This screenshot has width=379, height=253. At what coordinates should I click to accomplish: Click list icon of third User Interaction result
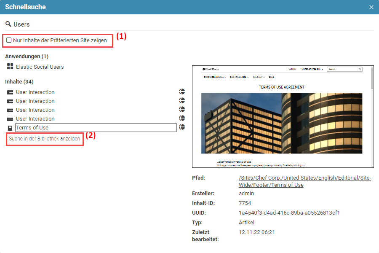coord(10,110)
